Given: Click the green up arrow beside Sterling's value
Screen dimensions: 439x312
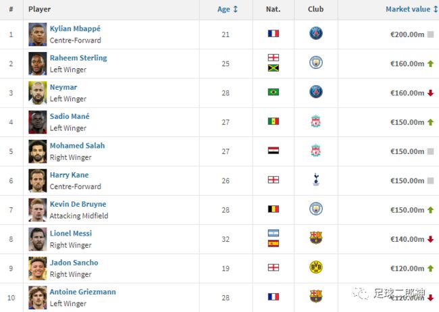Looking at the screenshot, I should 431,64.
